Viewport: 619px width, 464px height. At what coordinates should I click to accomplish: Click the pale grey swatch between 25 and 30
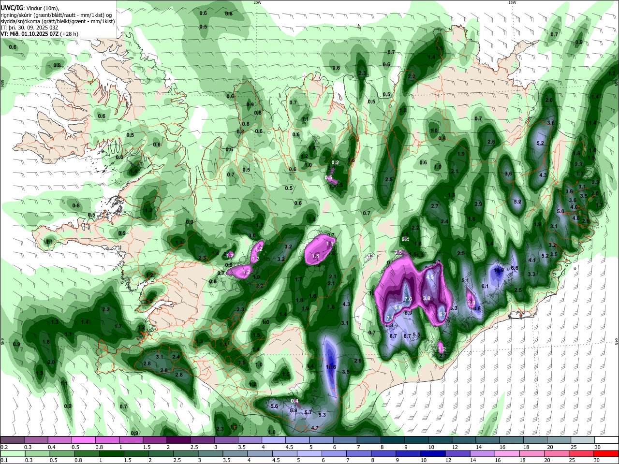[583, 440]
